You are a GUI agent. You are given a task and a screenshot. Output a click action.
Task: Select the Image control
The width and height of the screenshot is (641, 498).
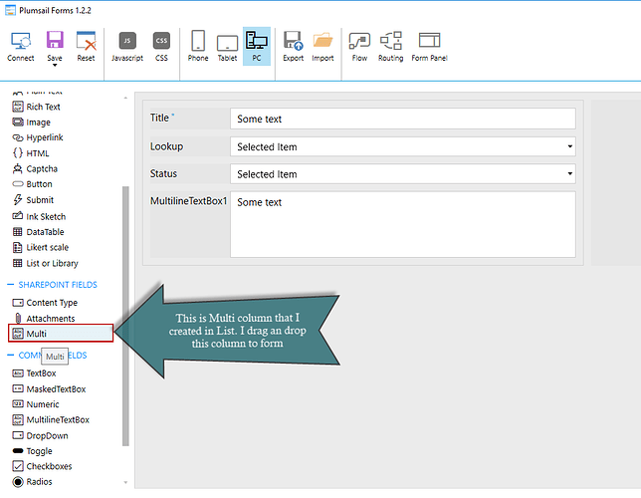[32, 123]
